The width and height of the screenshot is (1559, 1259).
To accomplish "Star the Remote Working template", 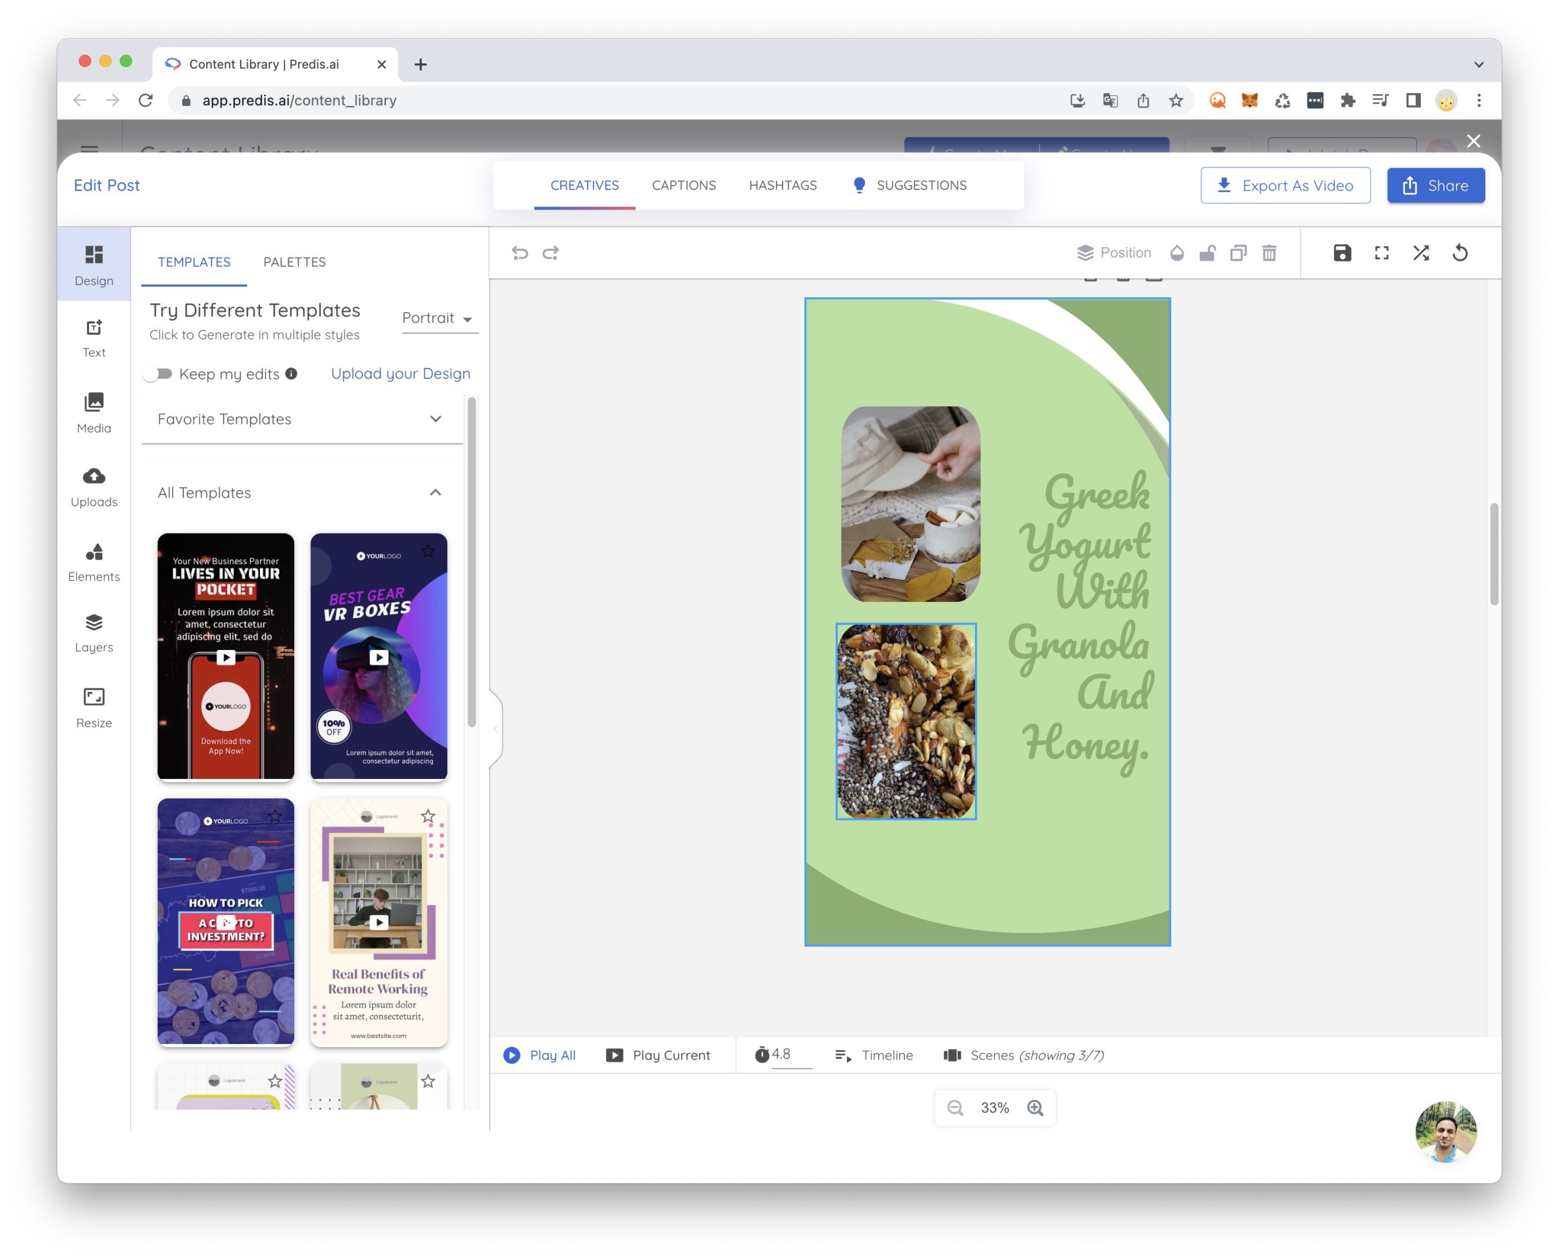I will click(428, 816).
